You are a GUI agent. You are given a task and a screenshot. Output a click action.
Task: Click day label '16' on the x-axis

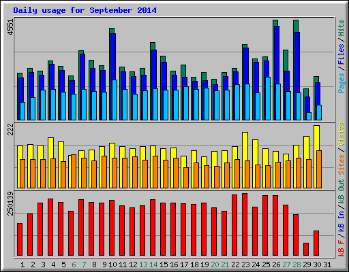point(174,265)
